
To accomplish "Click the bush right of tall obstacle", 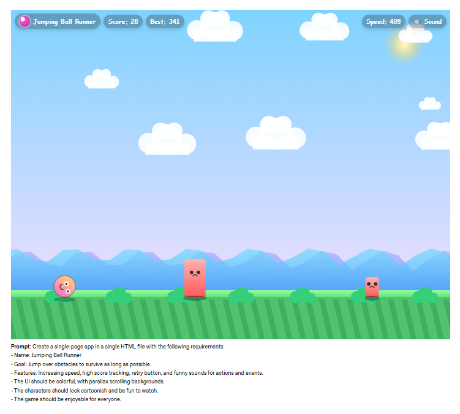I will coord(241,296).
